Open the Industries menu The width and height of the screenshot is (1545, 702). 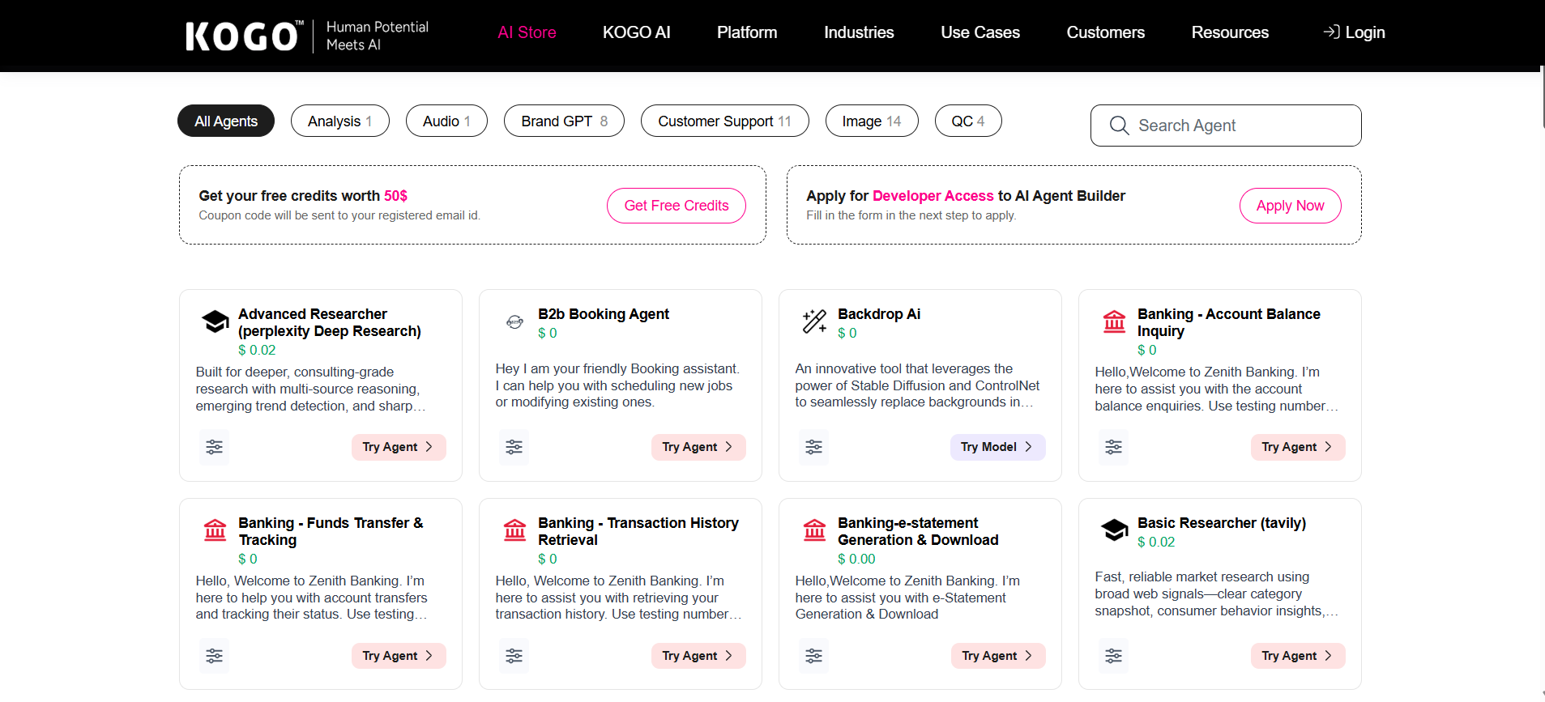859,32
